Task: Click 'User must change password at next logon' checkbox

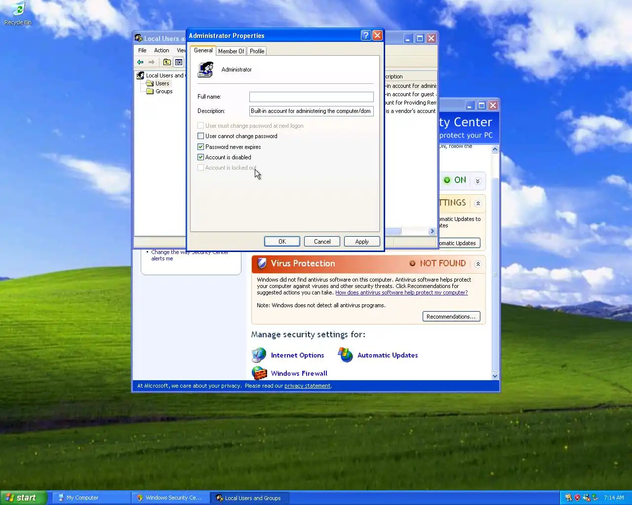Action: click(x=200, y=126)
